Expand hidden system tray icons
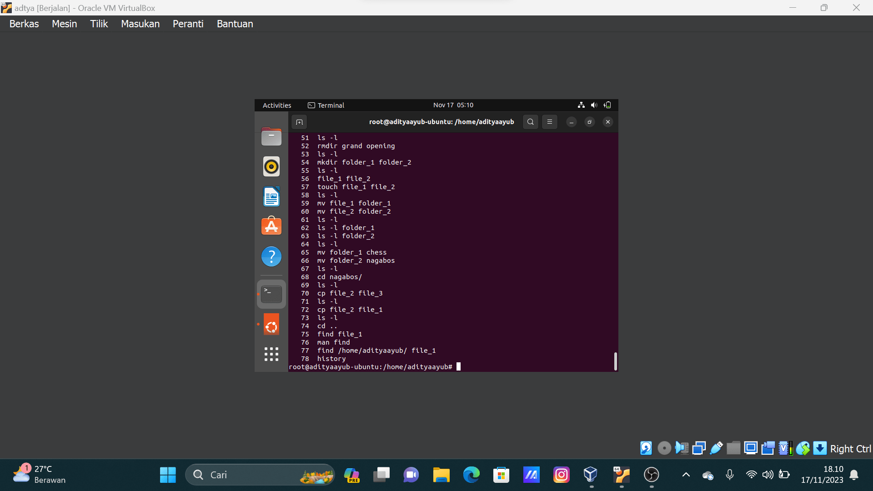 [x=686, y=475]
